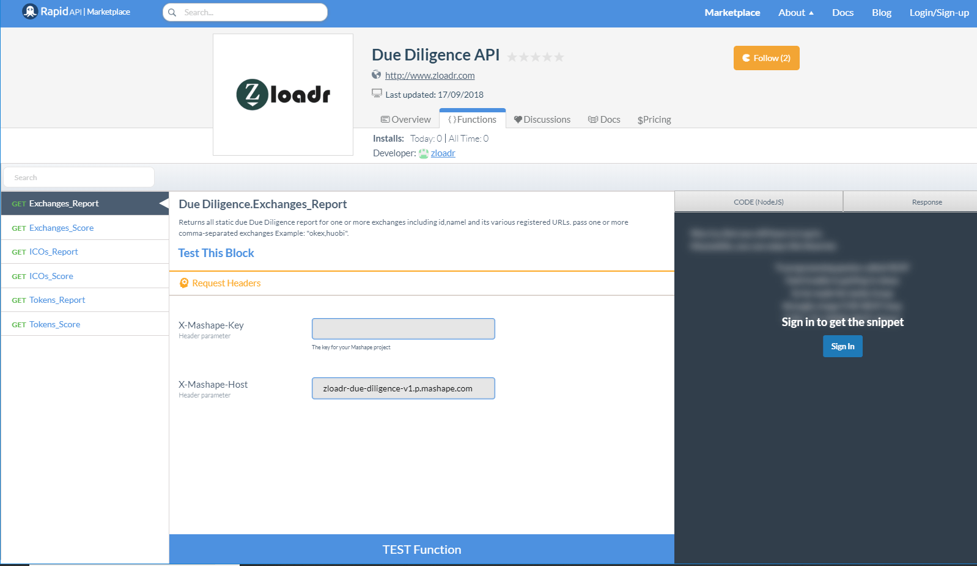
Task: Switch to the Discussions tab
Action: (x=542, y=120)
